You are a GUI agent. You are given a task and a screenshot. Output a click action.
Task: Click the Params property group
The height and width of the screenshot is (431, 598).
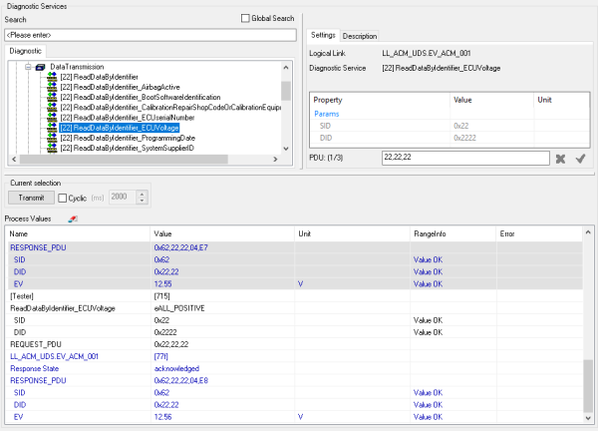tap(327, 114)
